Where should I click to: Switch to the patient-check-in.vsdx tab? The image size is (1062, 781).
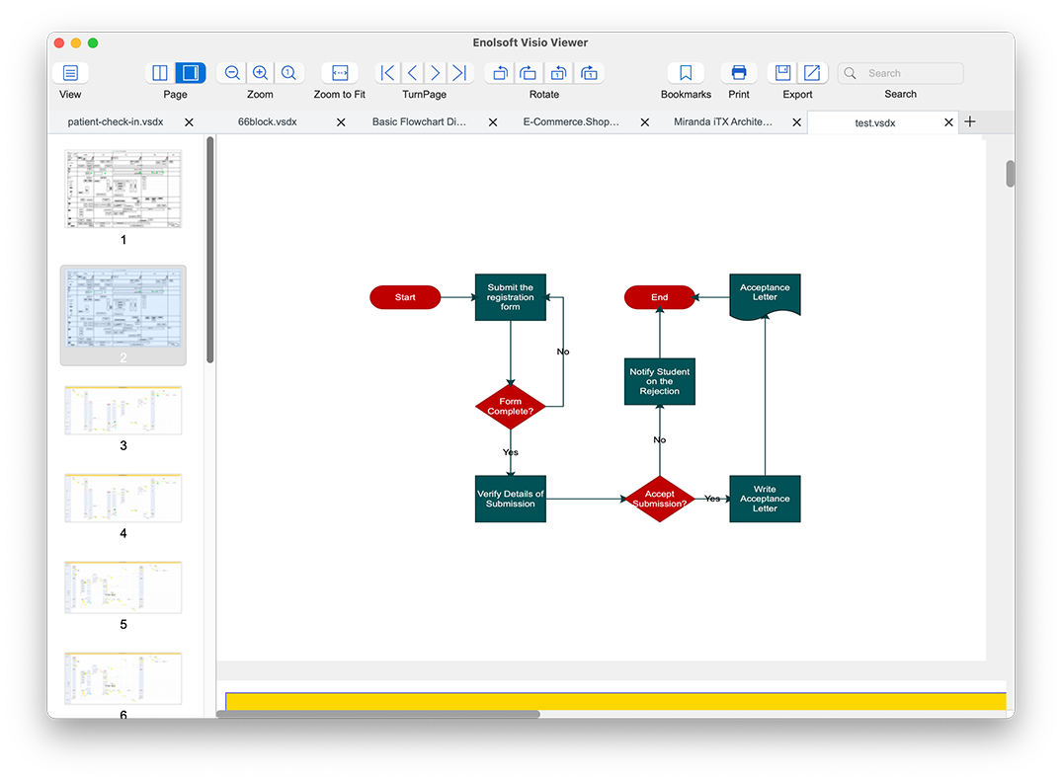(x=115, y=122)
